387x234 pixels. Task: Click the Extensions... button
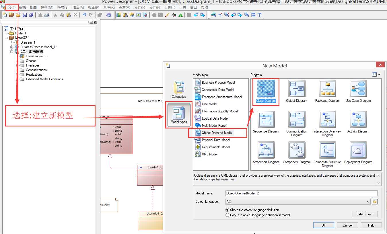tap(365, 214)
